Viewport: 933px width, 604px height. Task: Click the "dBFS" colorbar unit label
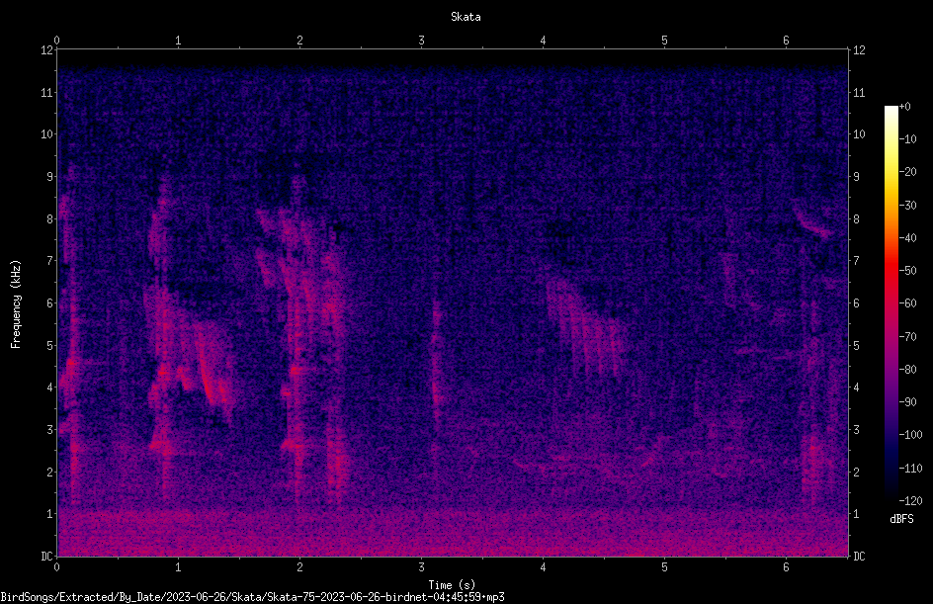point(901,519)
